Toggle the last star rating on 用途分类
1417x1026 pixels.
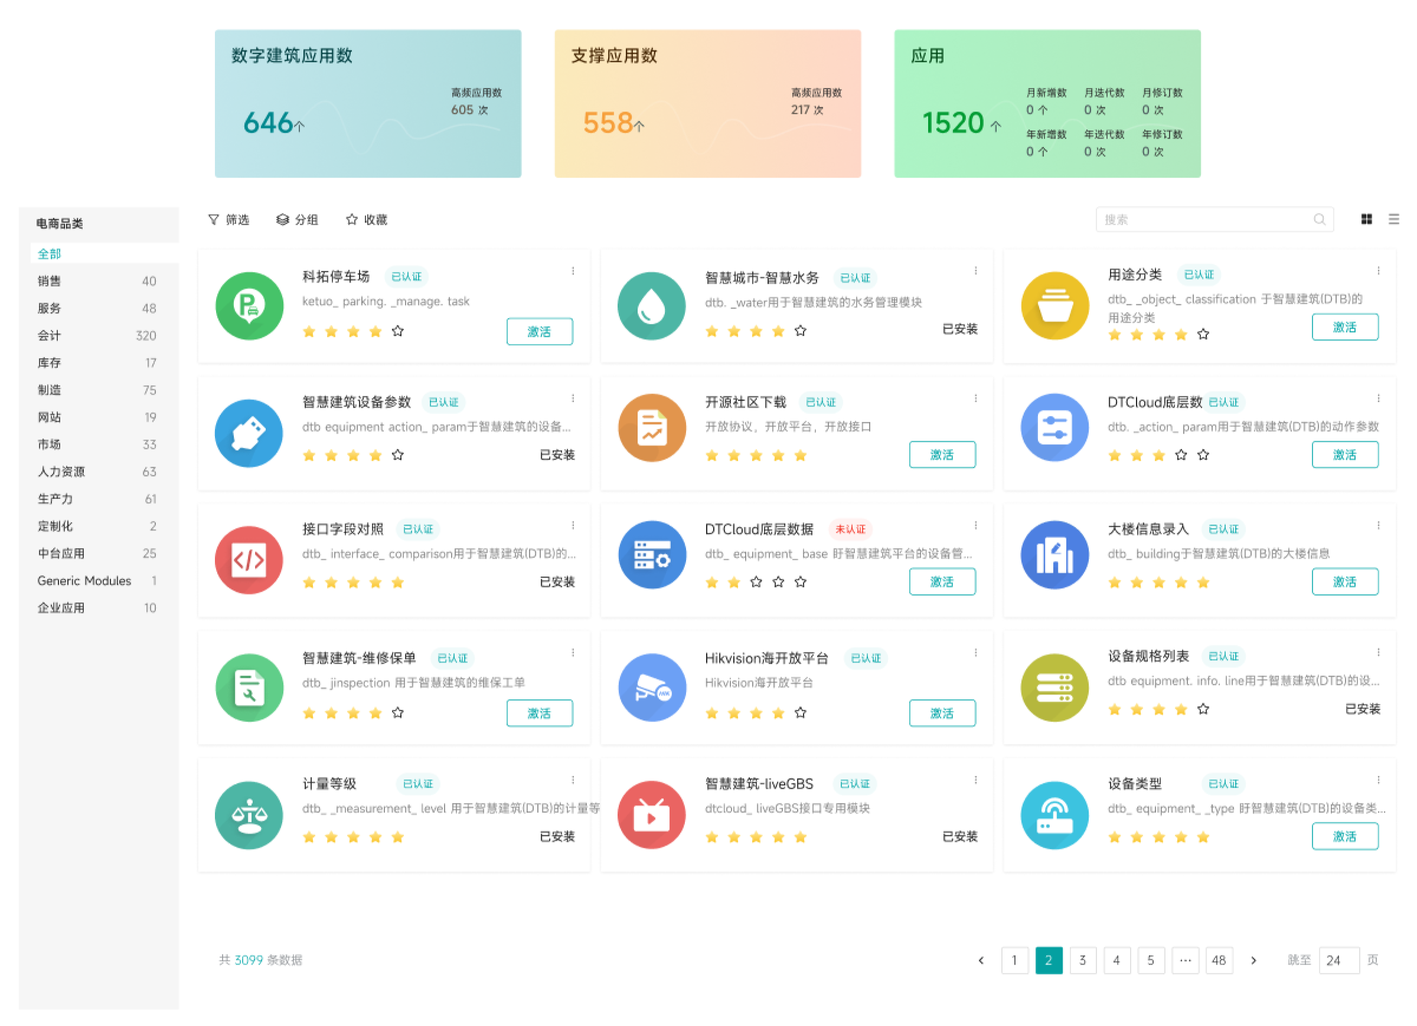(1203, 334)
